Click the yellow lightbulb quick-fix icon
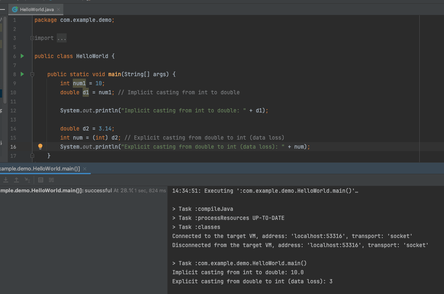 tap(40, 147)
